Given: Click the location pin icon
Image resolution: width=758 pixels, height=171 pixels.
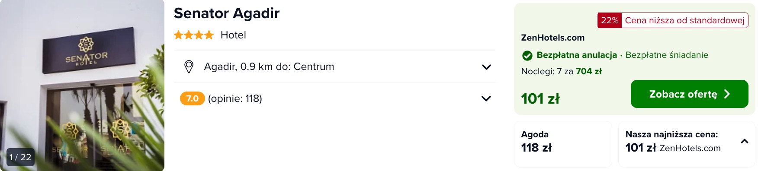Looking at the screenshot, I should click(x=189, y=66).
